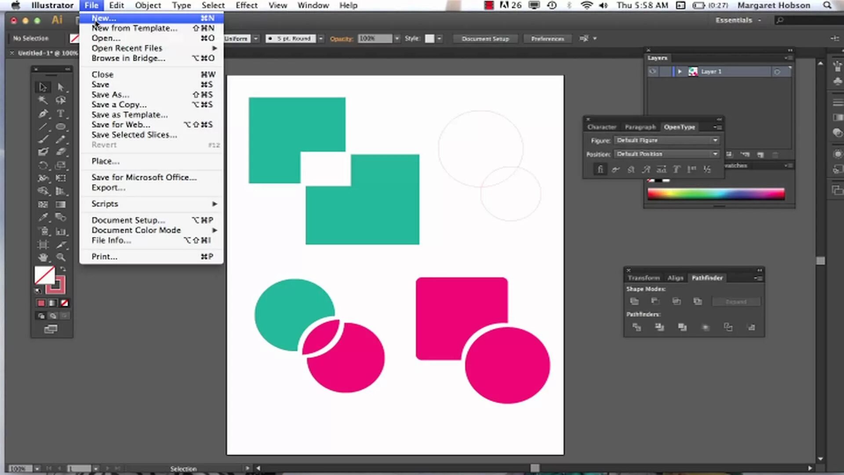Click the Opacity input field
Image resolution: width=844 pixels, height=475 pixels.
pyautogui.click(x=374, y=39)
